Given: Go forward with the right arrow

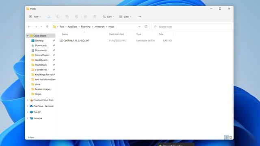Looking at the screenshot, I should point(36,27).
